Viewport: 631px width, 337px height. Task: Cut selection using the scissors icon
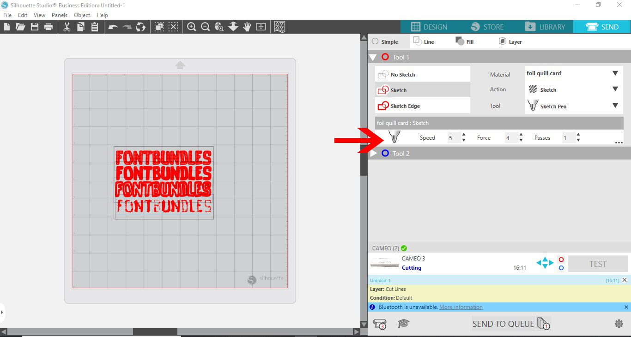click(67, 27)
